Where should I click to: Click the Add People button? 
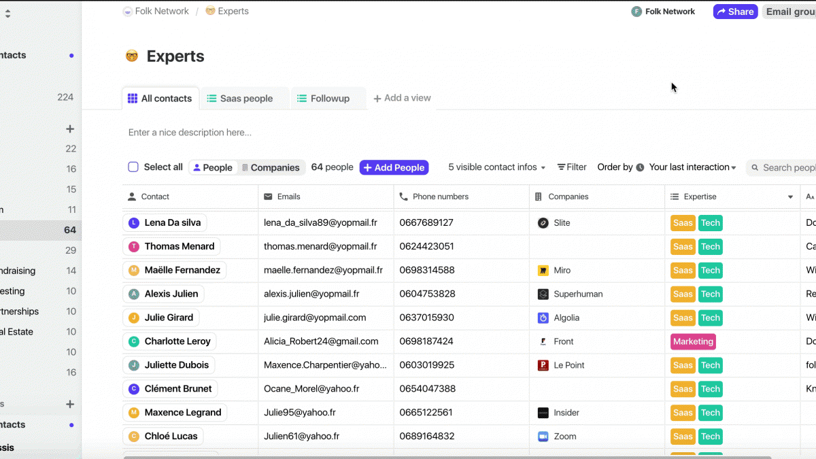tap(394, 168)
